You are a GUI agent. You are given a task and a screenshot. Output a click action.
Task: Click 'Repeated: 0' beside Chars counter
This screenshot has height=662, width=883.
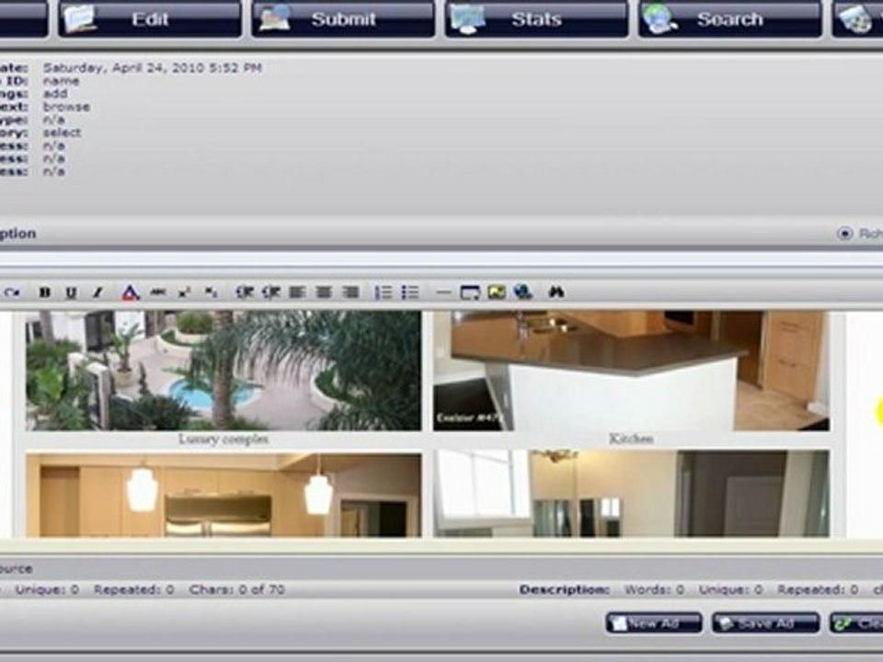click(x=134, y=589)
